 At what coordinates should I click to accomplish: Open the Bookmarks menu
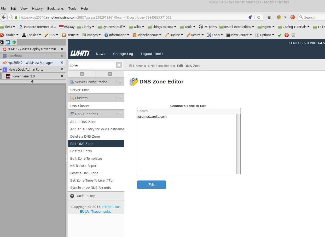point(55,8)
